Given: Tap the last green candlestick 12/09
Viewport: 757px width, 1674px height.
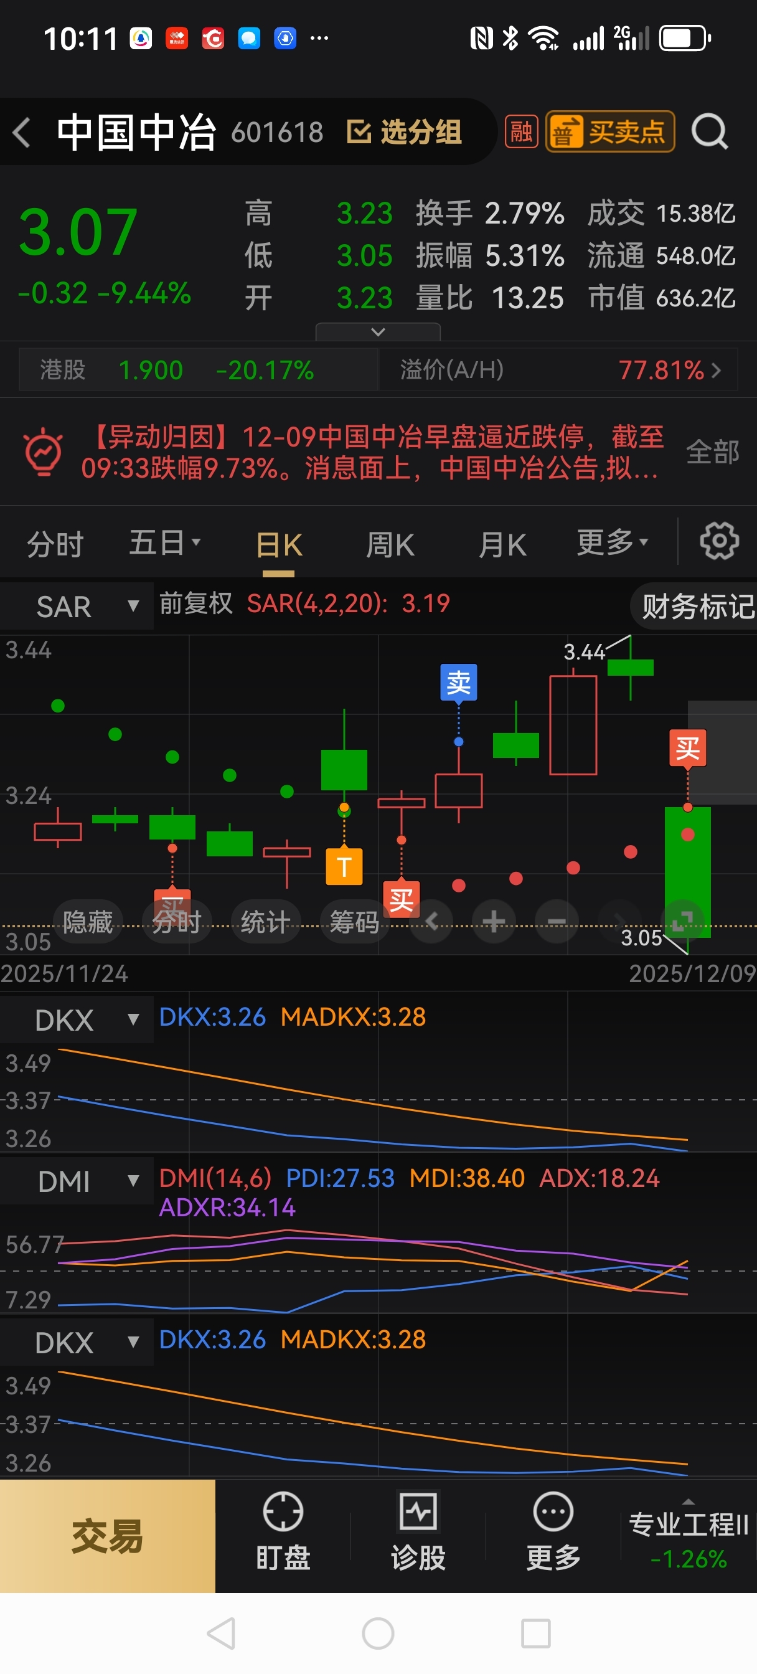Looking at the screenshot, I should click(687, 872).
